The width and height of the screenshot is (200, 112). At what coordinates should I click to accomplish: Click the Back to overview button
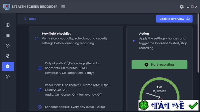pyautogui.click(x=174, y=19)
